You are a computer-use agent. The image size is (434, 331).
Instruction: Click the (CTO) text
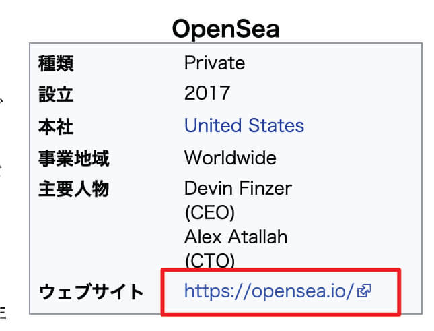209,260
